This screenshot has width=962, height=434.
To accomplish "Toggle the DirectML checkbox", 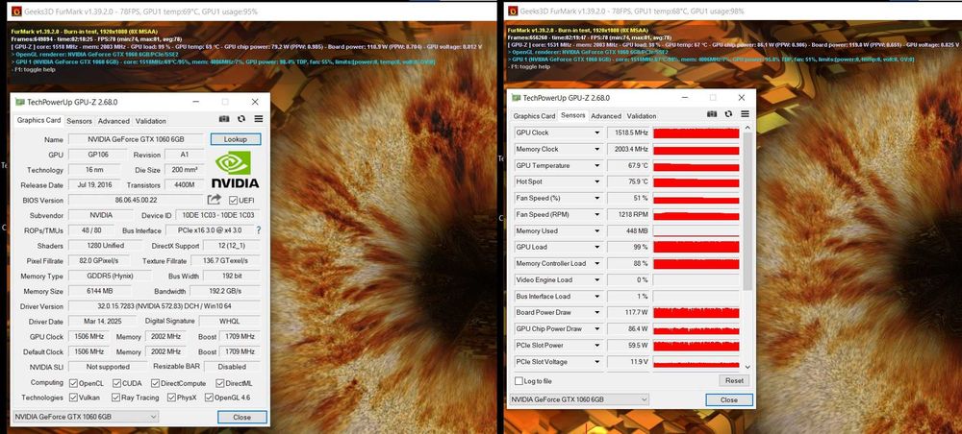I will coord(219,383).
